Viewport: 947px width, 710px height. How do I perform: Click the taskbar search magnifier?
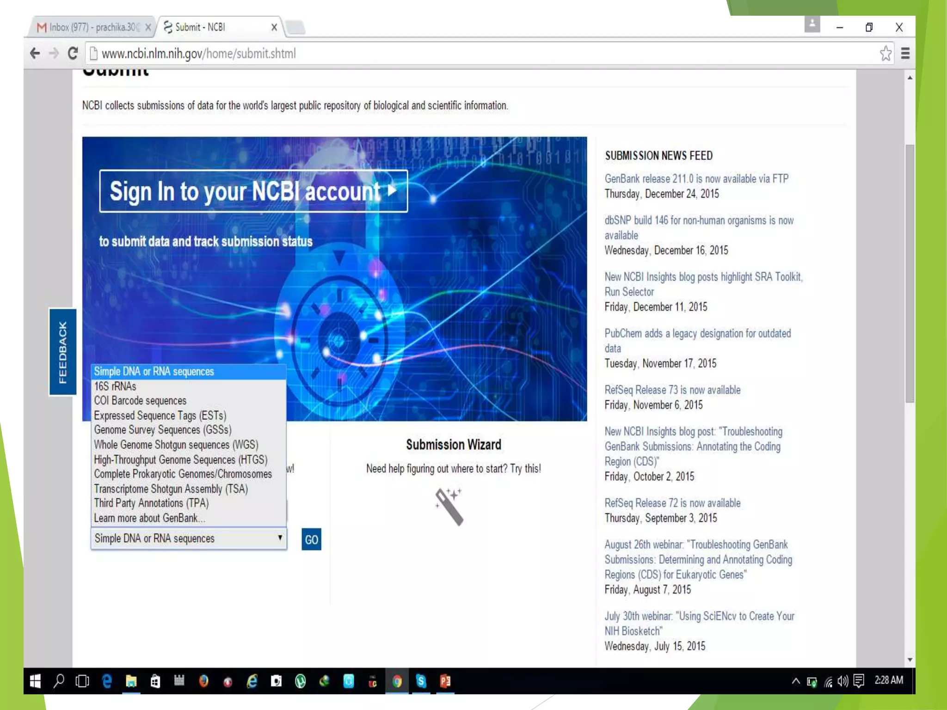(59, 681)
